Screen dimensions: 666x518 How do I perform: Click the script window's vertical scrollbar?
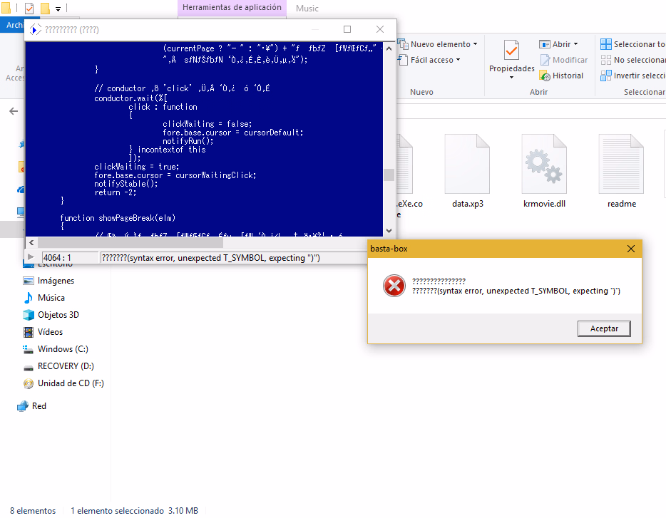coord(388,174)
